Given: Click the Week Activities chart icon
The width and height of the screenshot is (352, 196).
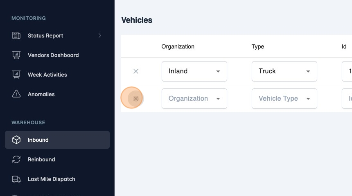Looking at the screenshot, I should [16, 75].
